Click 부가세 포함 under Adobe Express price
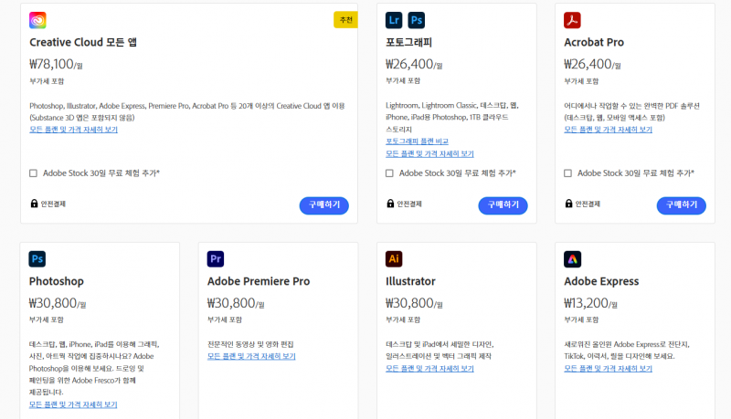 click(581, 319)
